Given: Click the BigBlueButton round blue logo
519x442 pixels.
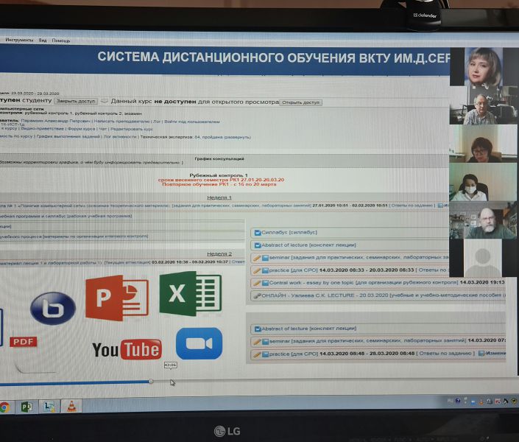Looking at the screenshot, I should tap(53, 308).
